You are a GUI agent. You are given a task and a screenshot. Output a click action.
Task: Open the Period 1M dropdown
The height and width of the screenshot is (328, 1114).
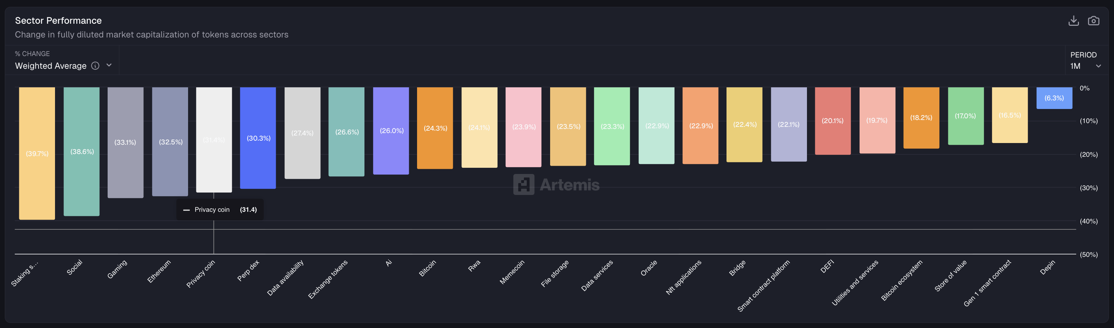tap(1085, 66)
